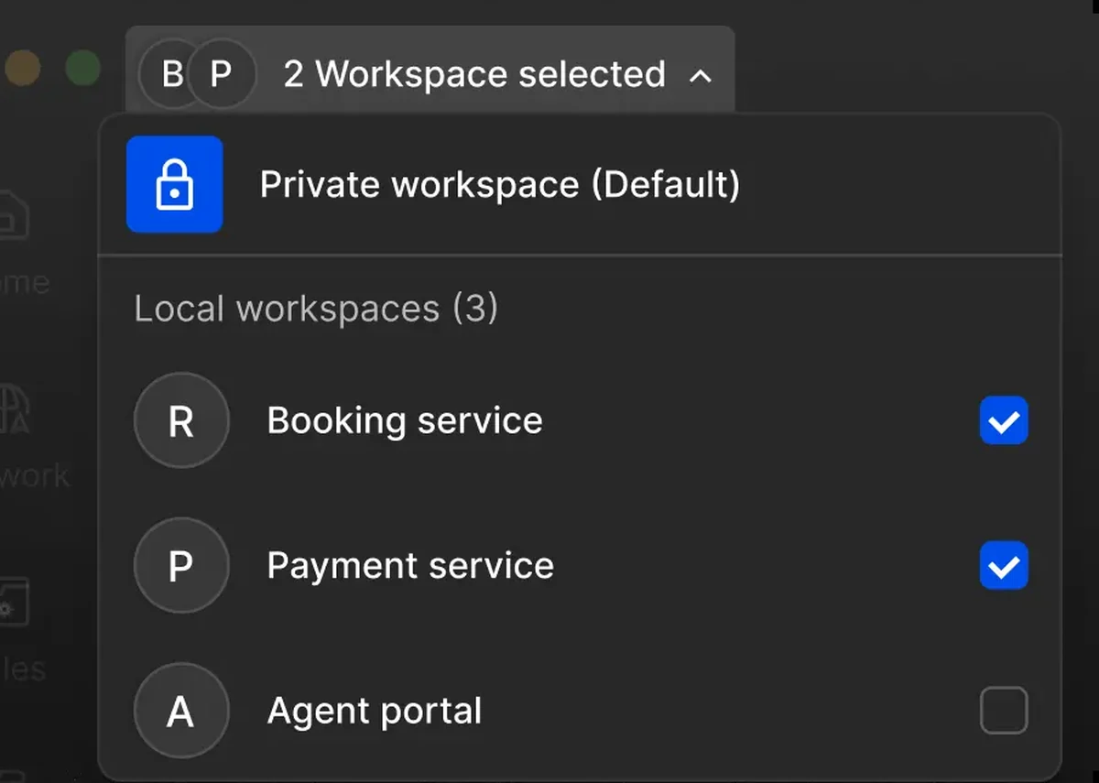The image size is (1099, 783).
Task: Click the yellow macOS window button
Action: (22, 69)
